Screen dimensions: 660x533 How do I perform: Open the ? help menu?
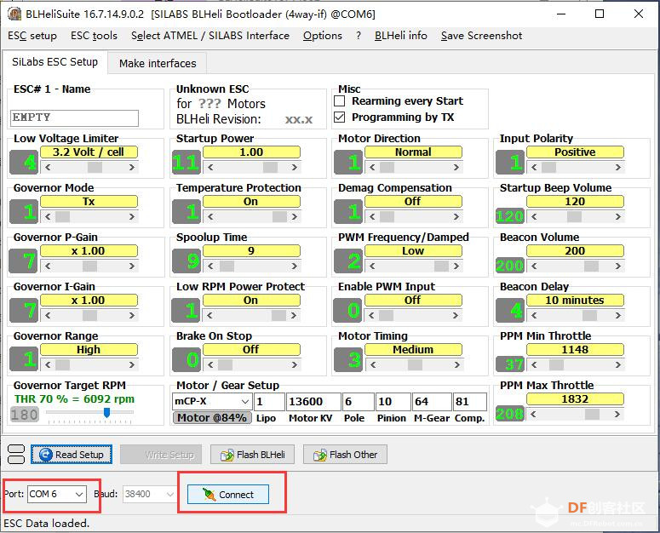click(x=359, y=36)
